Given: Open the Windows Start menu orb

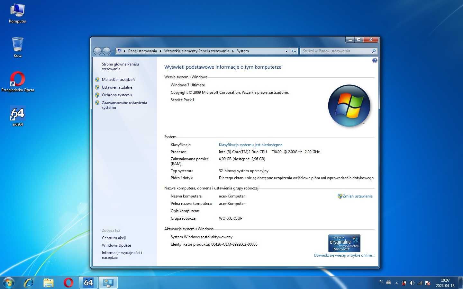Looking at the screenshot, I should click(9, 283).
